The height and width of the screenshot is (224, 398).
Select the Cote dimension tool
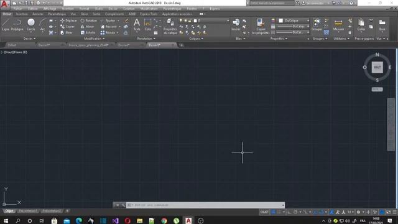pos(148,25)
